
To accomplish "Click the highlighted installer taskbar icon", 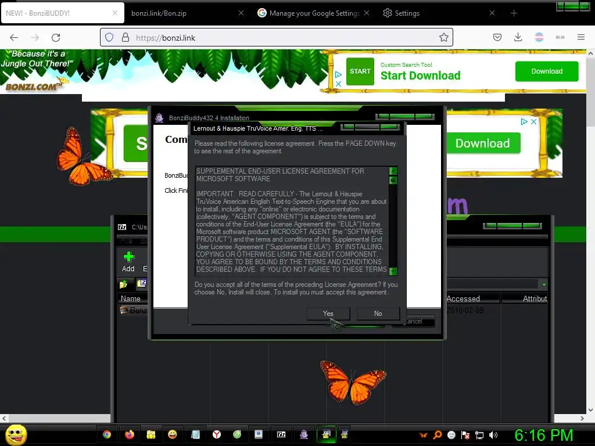I will point(327,434).
